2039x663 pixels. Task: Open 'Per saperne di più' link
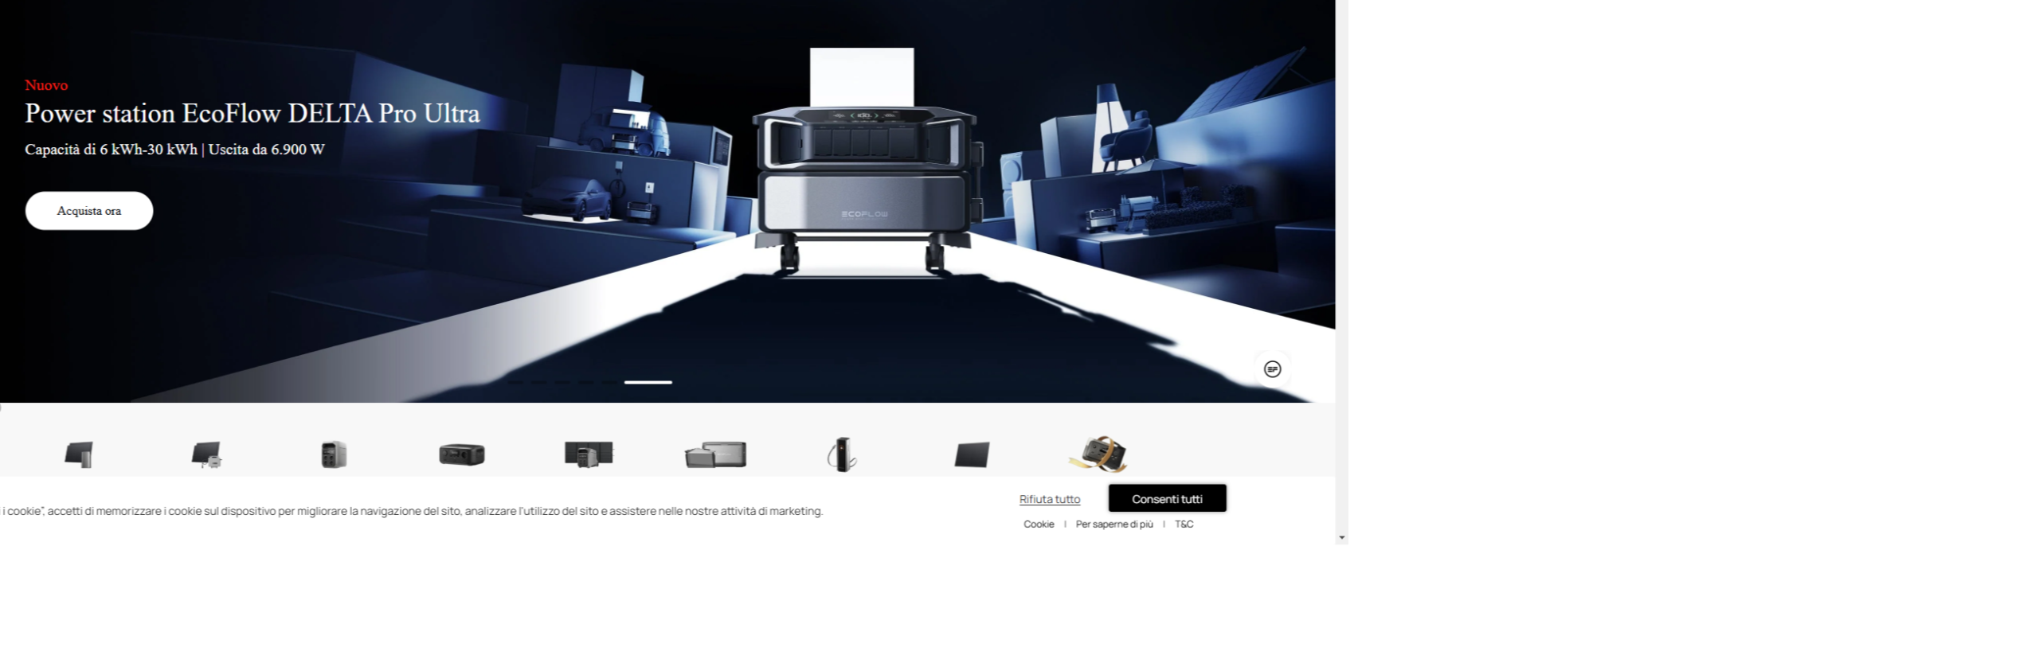[x=1113, y=525]
